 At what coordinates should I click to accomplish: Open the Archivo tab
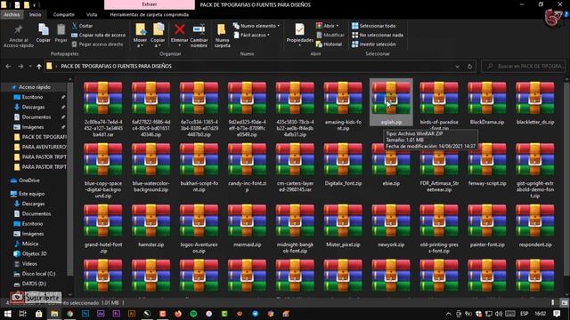[12, 14]
